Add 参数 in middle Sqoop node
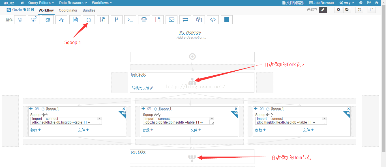This screenshot has height=167, width=386. tap(148, 130)
